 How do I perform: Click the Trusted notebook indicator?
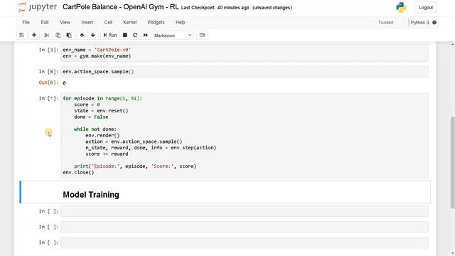[x=385, y=22]
